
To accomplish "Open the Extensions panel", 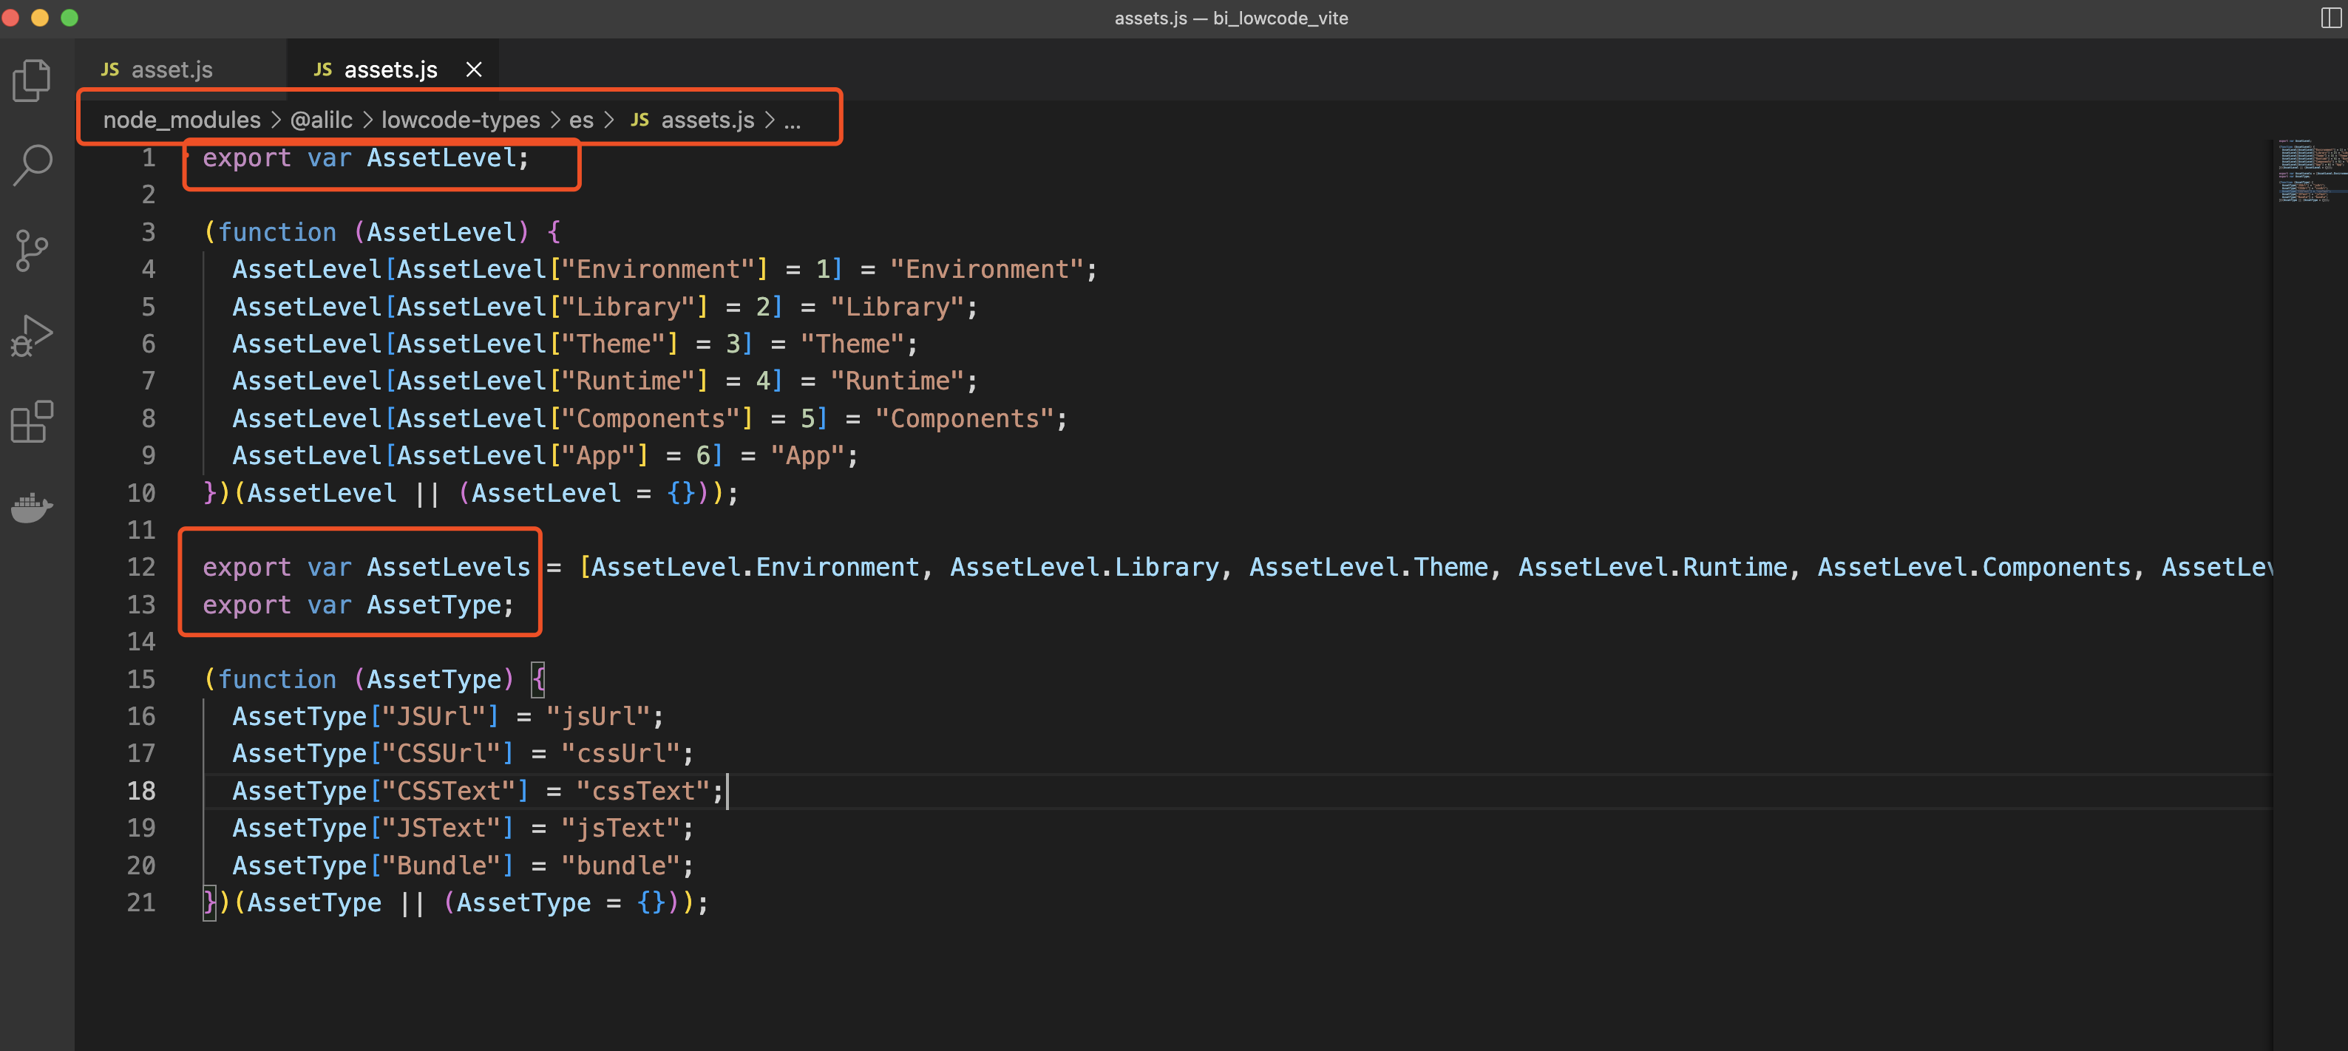I will point(32,421).
